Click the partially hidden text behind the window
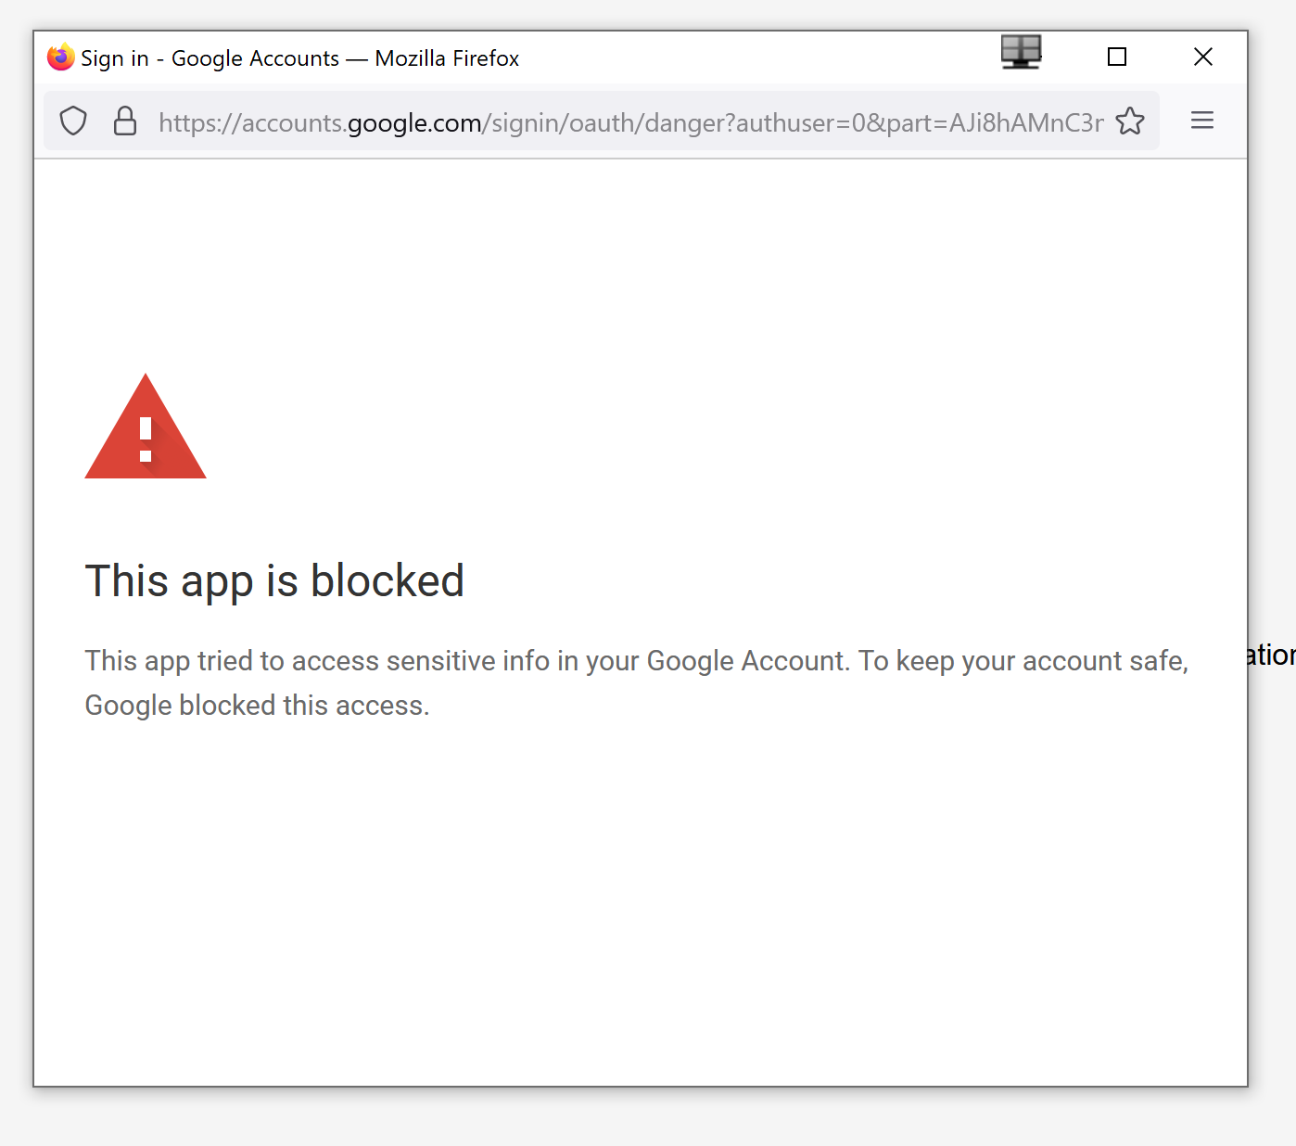 1272,656
